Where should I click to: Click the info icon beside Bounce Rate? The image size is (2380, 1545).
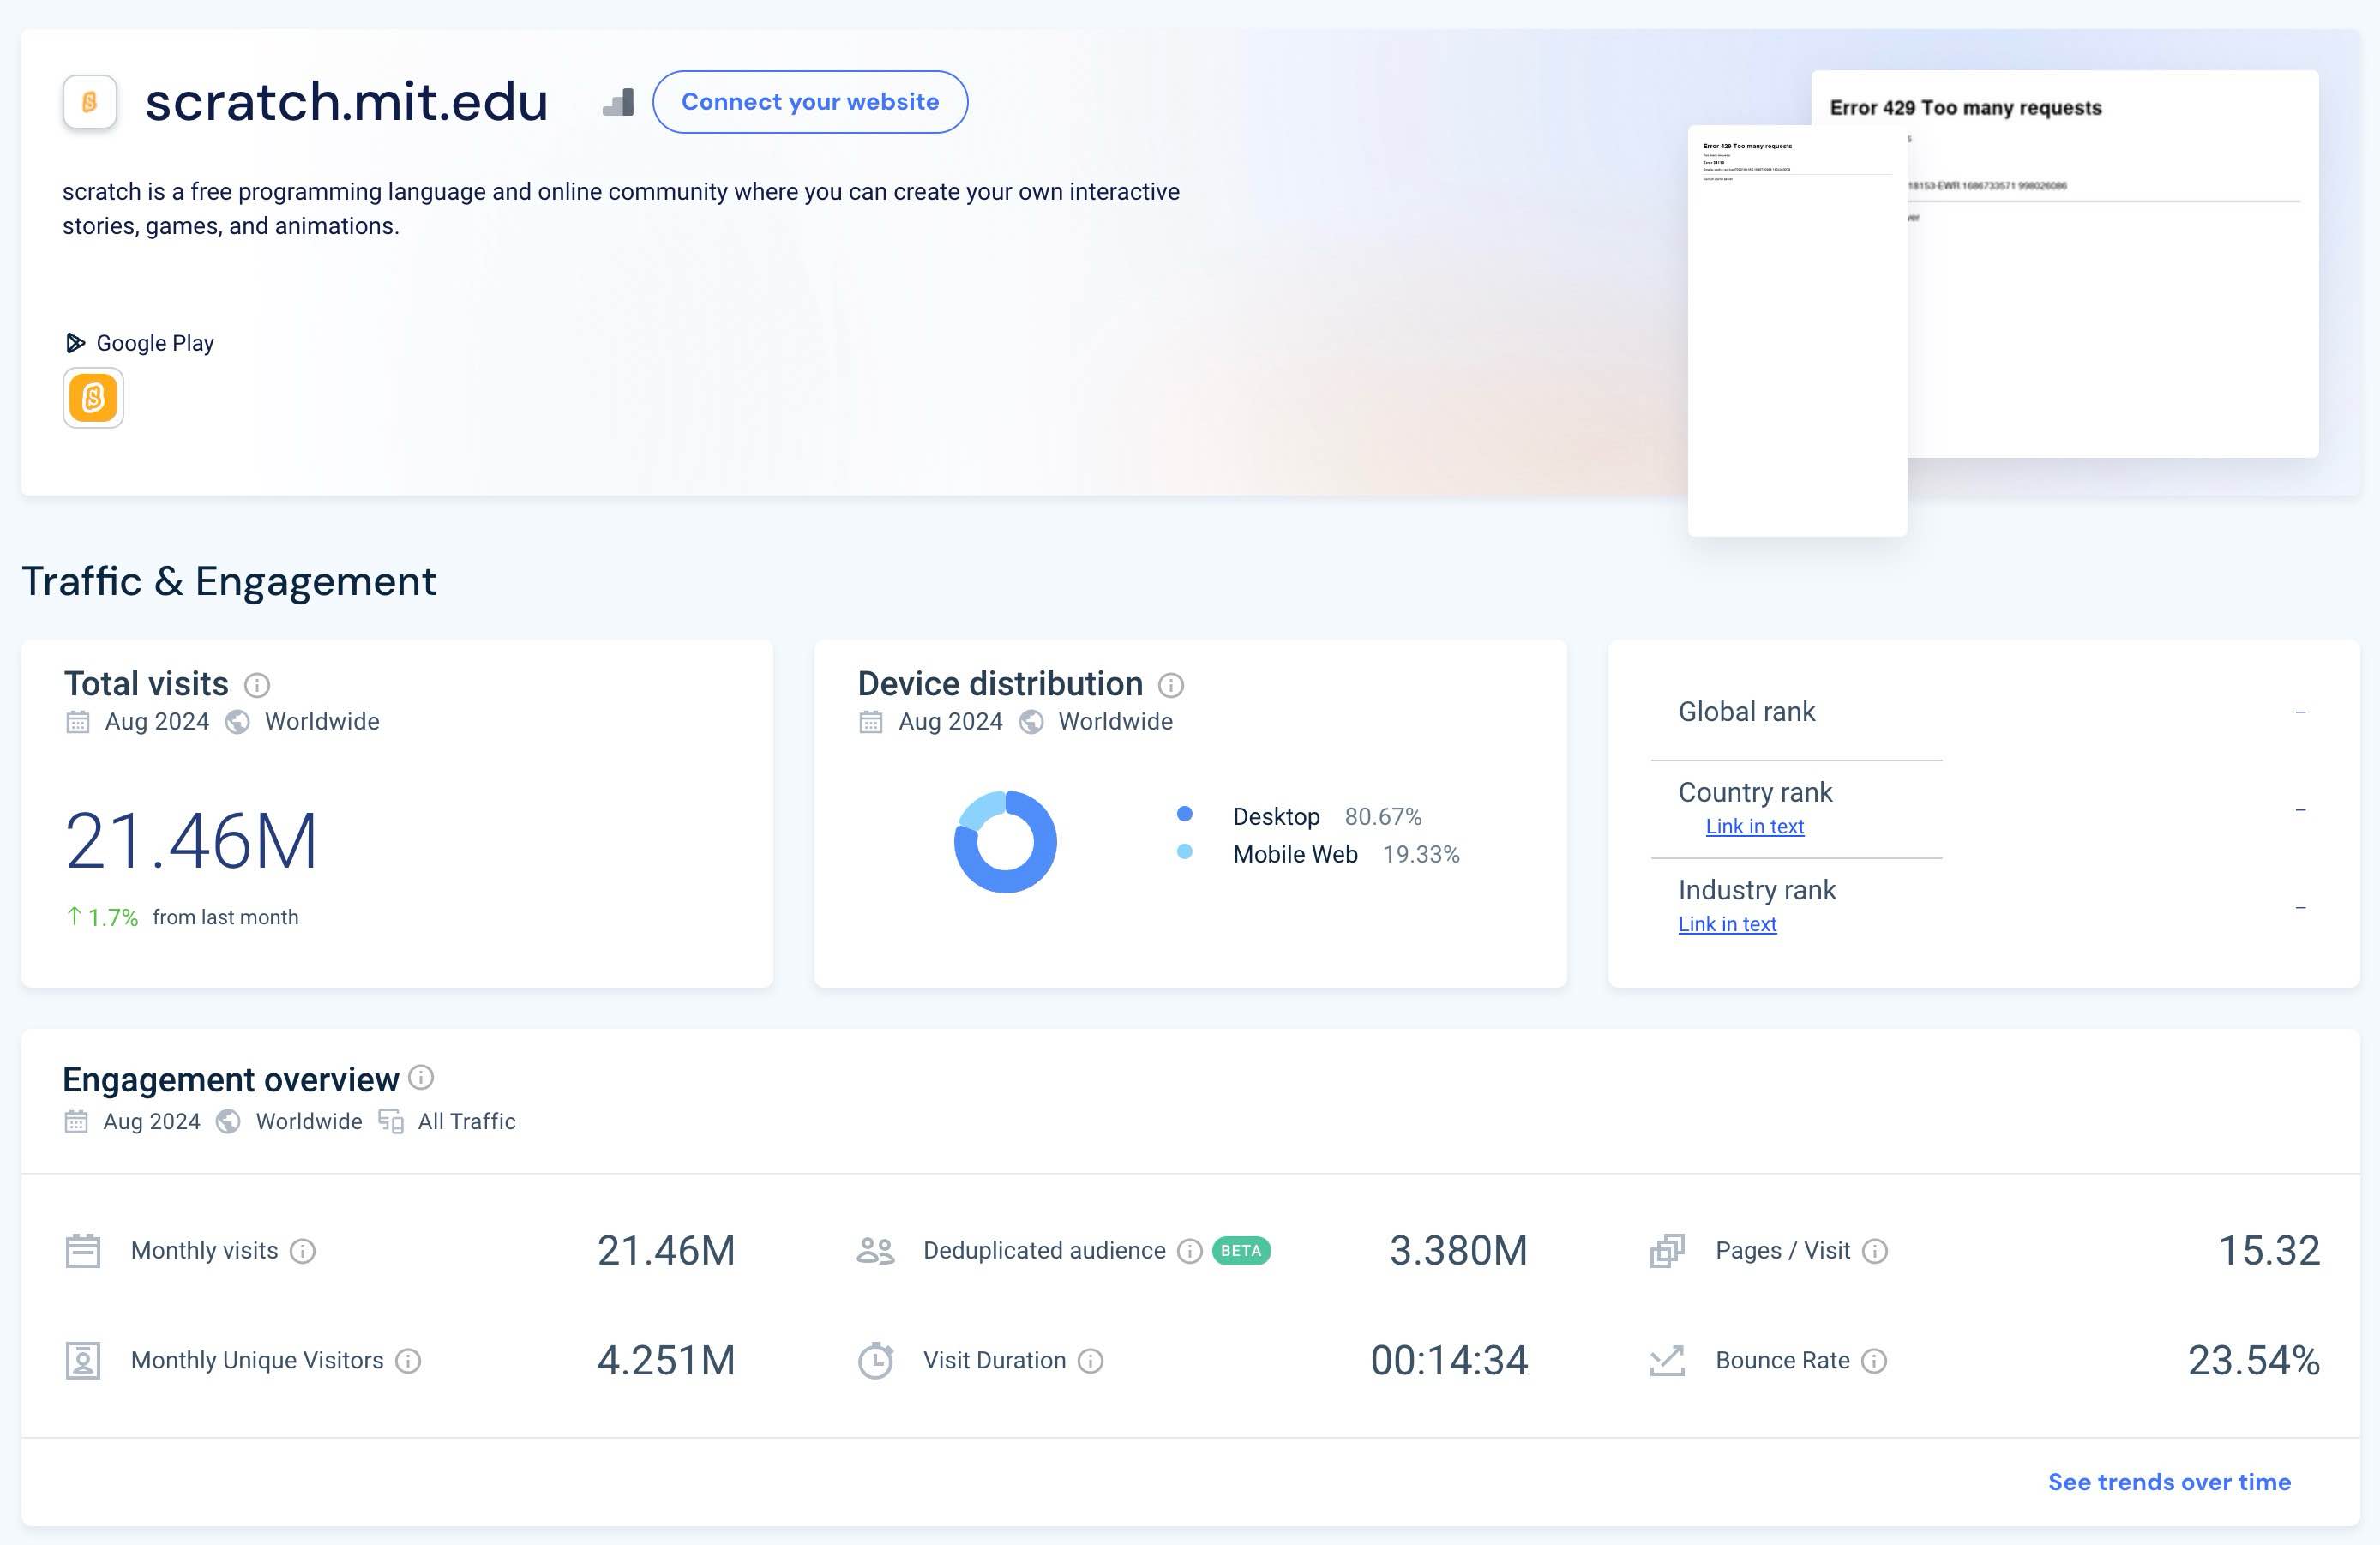pos(1875,1362)
